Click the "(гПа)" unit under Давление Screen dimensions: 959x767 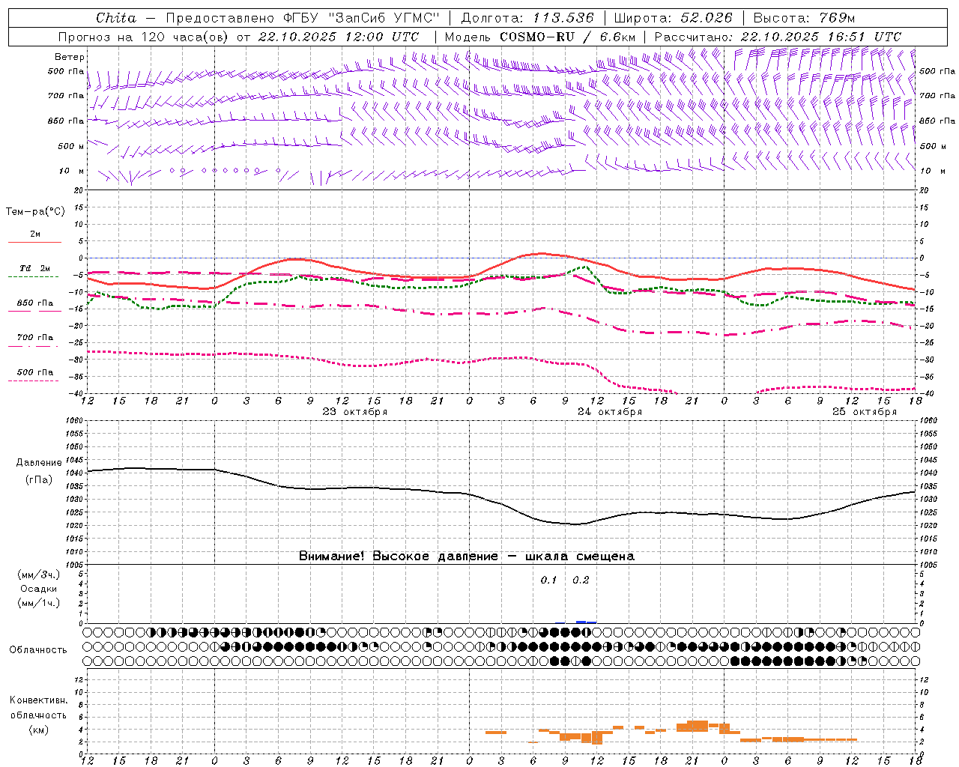39,480
